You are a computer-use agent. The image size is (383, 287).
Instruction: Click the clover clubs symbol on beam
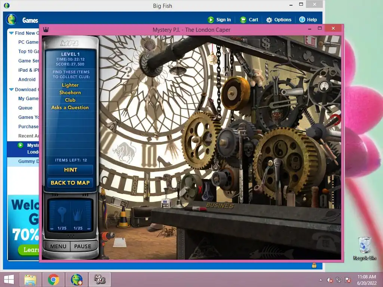pyautogui.click(x=309, y=56)
